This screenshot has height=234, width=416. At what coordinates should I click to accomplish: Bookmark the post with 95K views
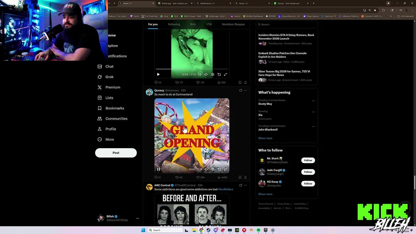[x=240, y=83]
